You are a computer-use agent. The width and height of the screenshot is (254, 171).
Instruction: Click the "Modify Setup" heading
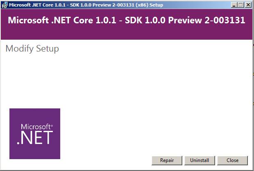[32, 49]
